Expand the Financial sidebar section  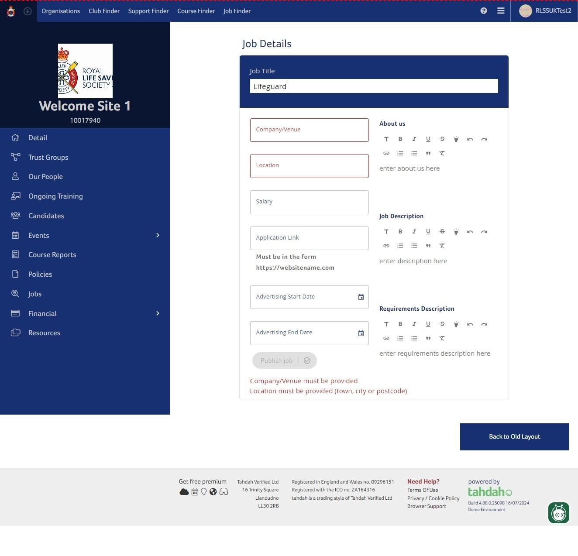click(158, 313)
